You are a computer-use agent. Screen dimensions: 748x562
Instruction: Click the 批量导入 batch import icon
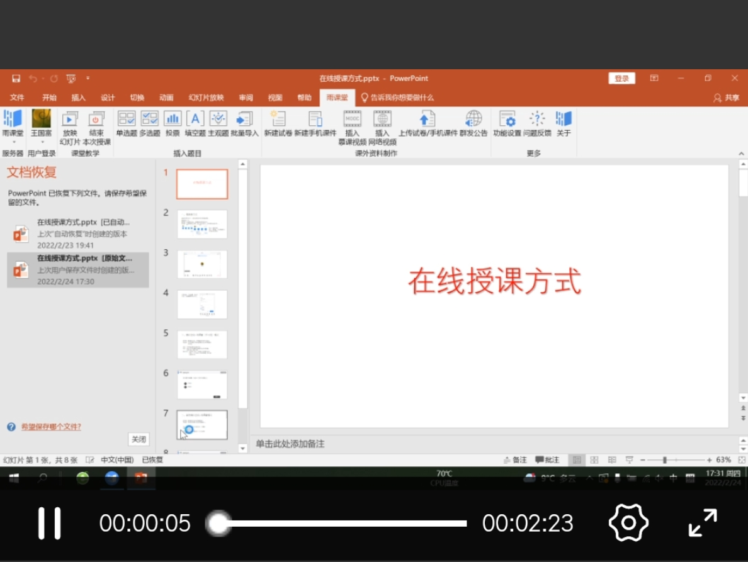(x=244, y=120)
